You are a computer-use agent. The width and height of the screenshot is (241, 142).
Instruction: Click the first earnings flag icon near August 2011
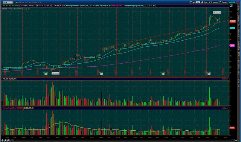click(46, 74)
